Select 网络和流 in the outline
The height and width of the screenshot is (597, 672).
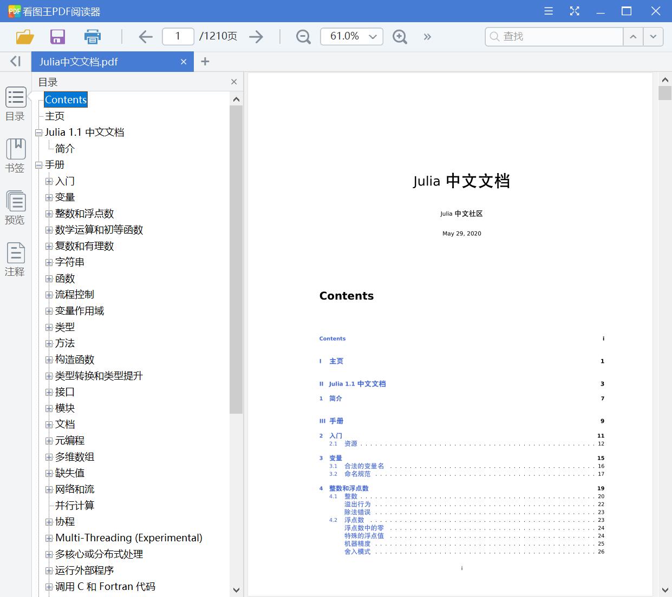point(75,489)
